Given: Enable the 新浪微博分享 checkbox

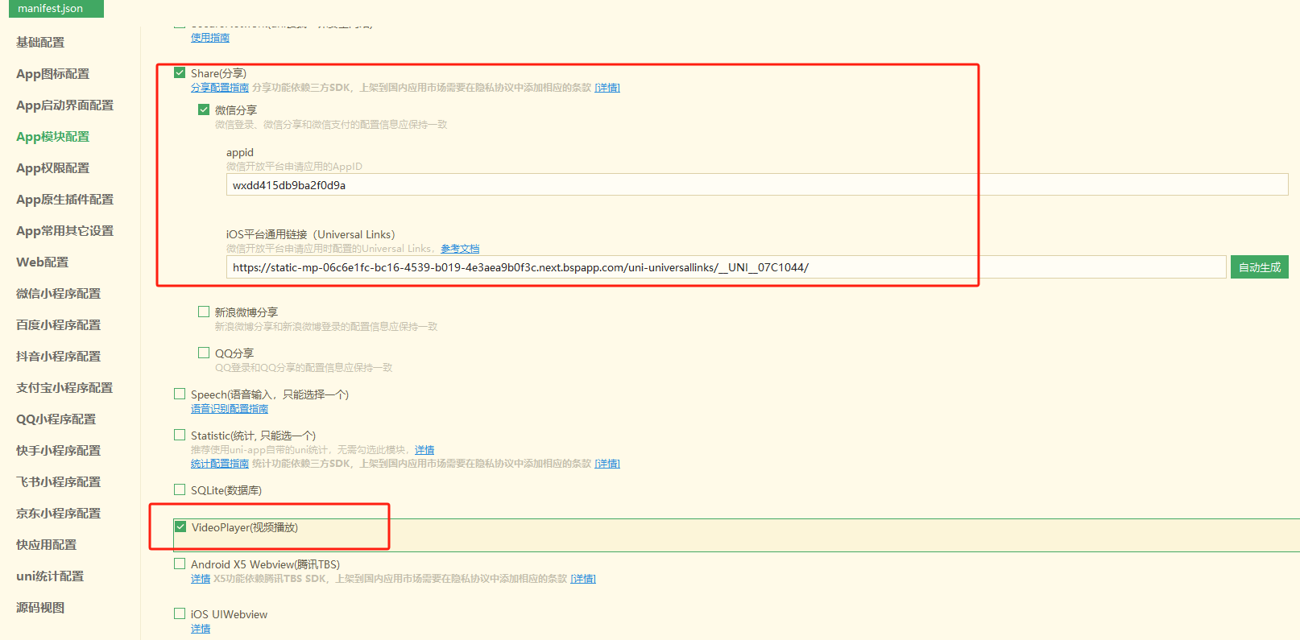Looking at the screenshot, I should coord(204,312).
